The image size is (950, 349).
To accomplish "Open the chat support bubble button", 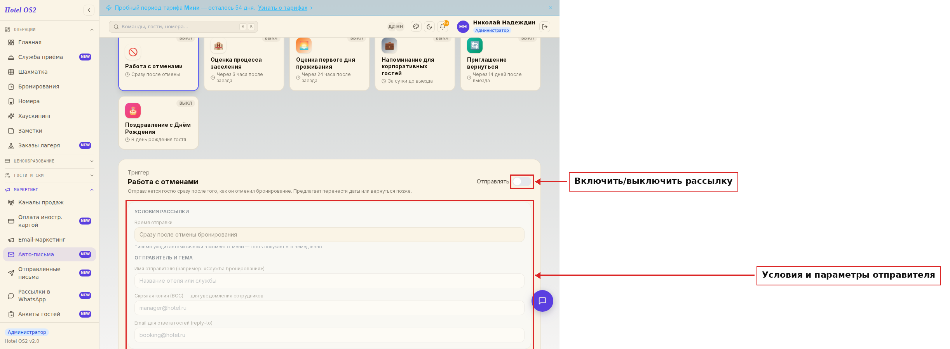I will (x=542, y=301).
